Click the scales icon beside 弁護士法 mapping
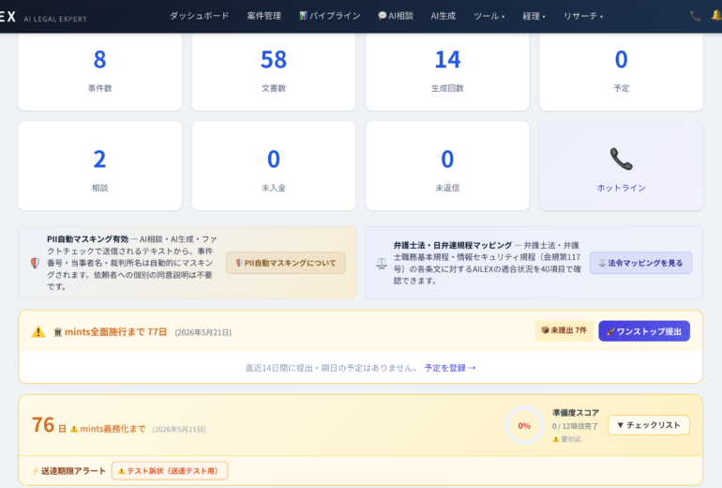722x488 pixels. click(x=381, y=264)
